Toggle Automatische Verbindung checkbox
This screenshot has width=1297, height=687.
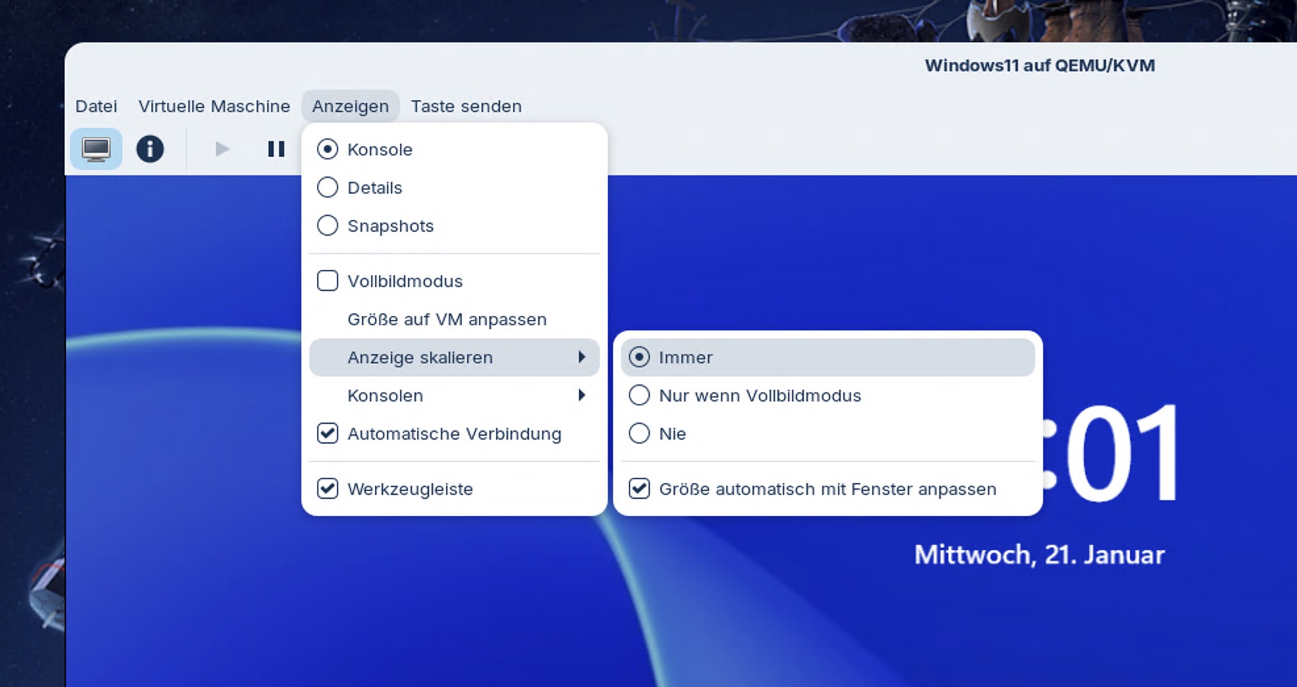[328, 434]
